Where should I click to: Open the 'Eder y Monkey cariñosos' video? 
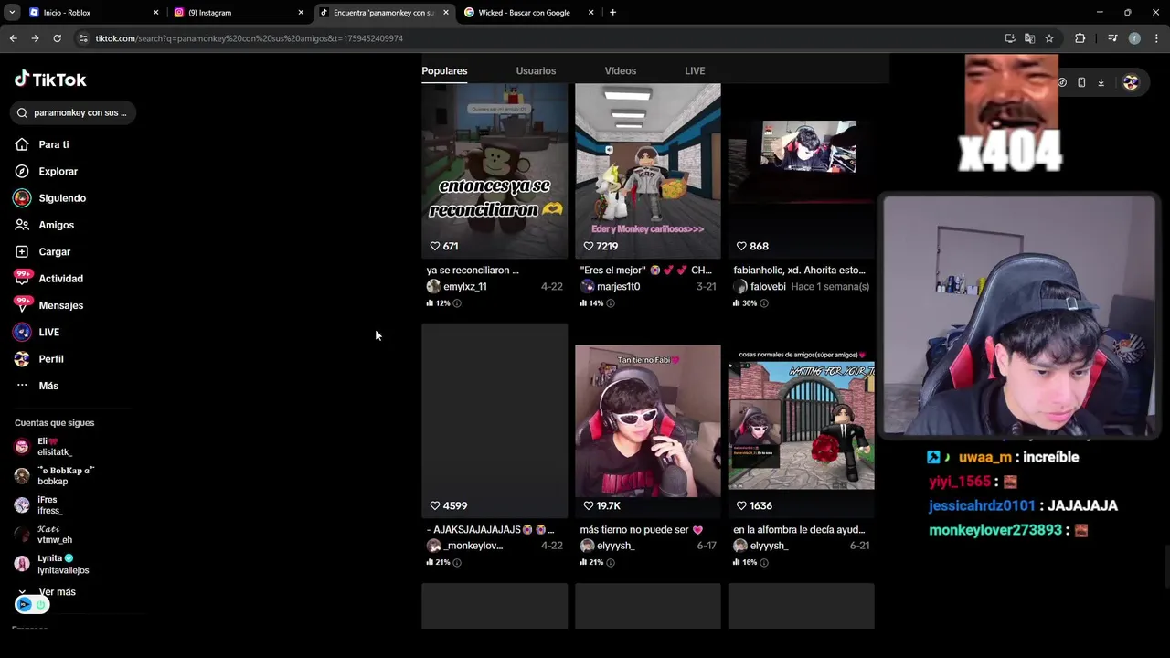(648, 171)
